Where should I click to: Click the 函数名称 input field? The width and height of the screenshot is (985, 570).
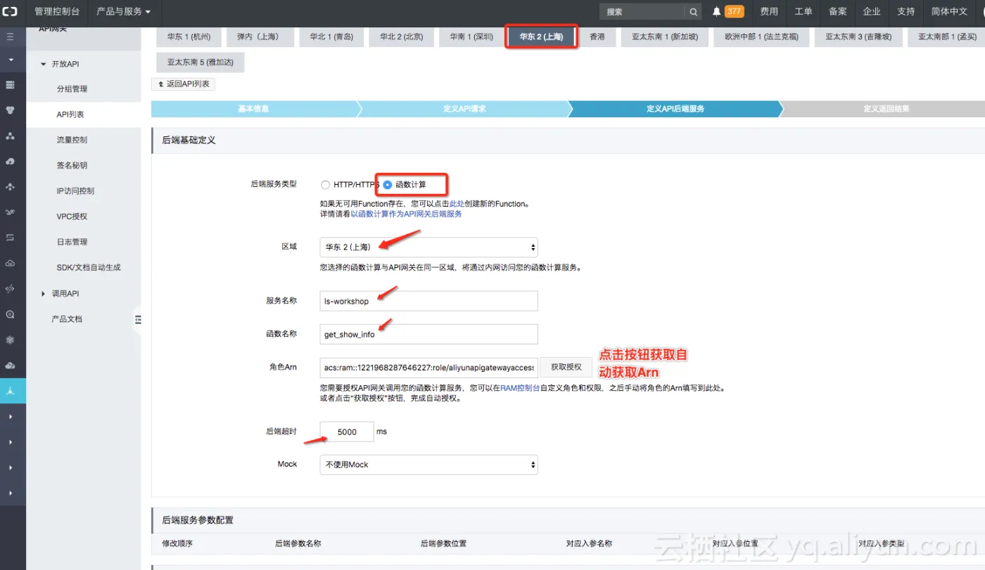click(x=428, y=334)
